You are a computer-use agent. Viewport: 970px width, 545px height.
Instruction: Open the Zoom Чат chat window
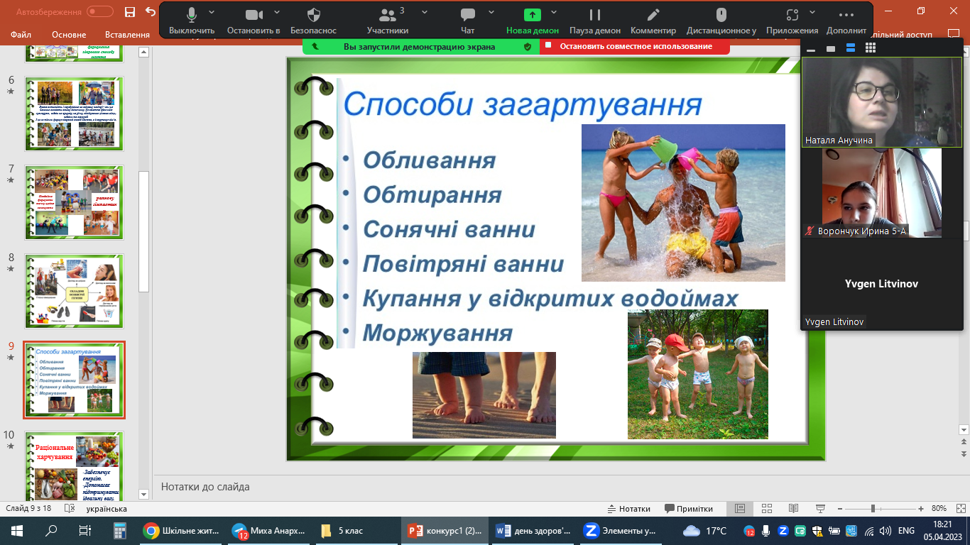click(x=467, y=20)
